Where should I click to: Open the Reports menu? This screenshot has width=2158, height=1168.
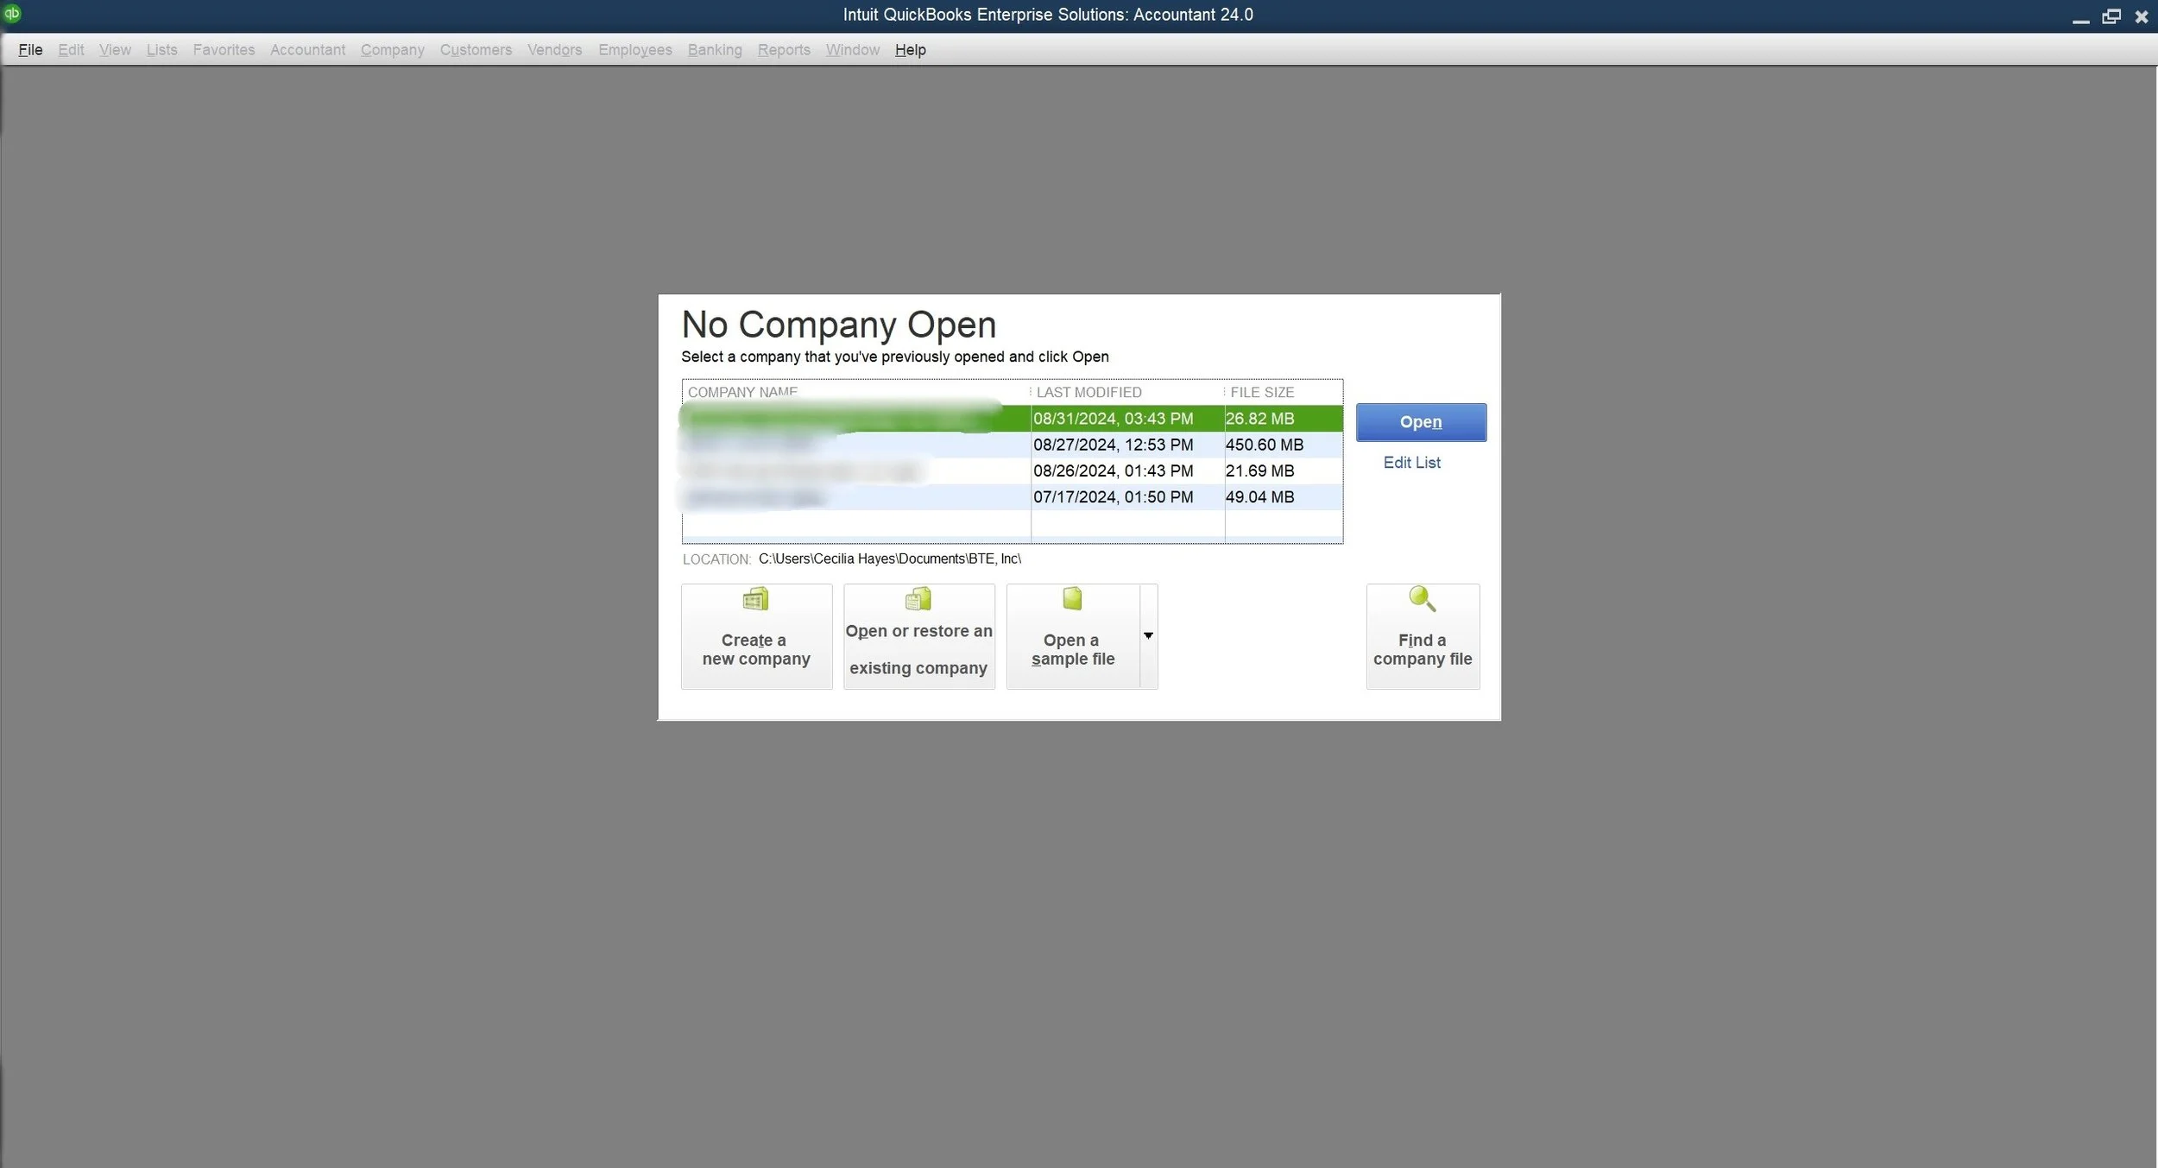click(784, 50)
